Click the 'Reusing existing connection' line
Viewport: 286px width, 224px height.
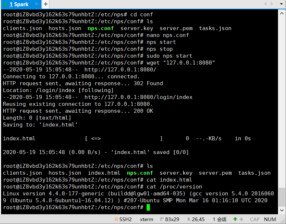click(78, 104)
